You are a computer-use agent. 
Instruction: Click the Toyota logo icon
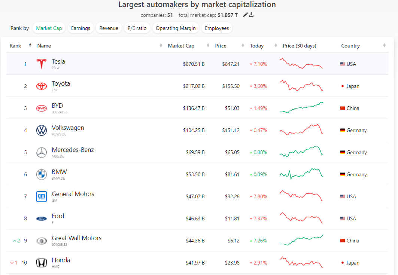click(x=42, y=86)
